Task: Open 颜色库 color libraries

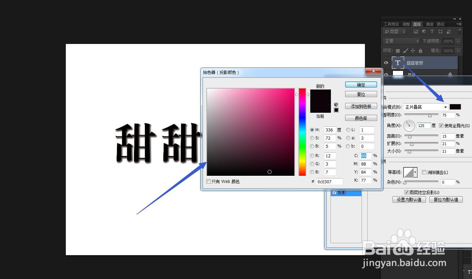Action: [361, 118]
